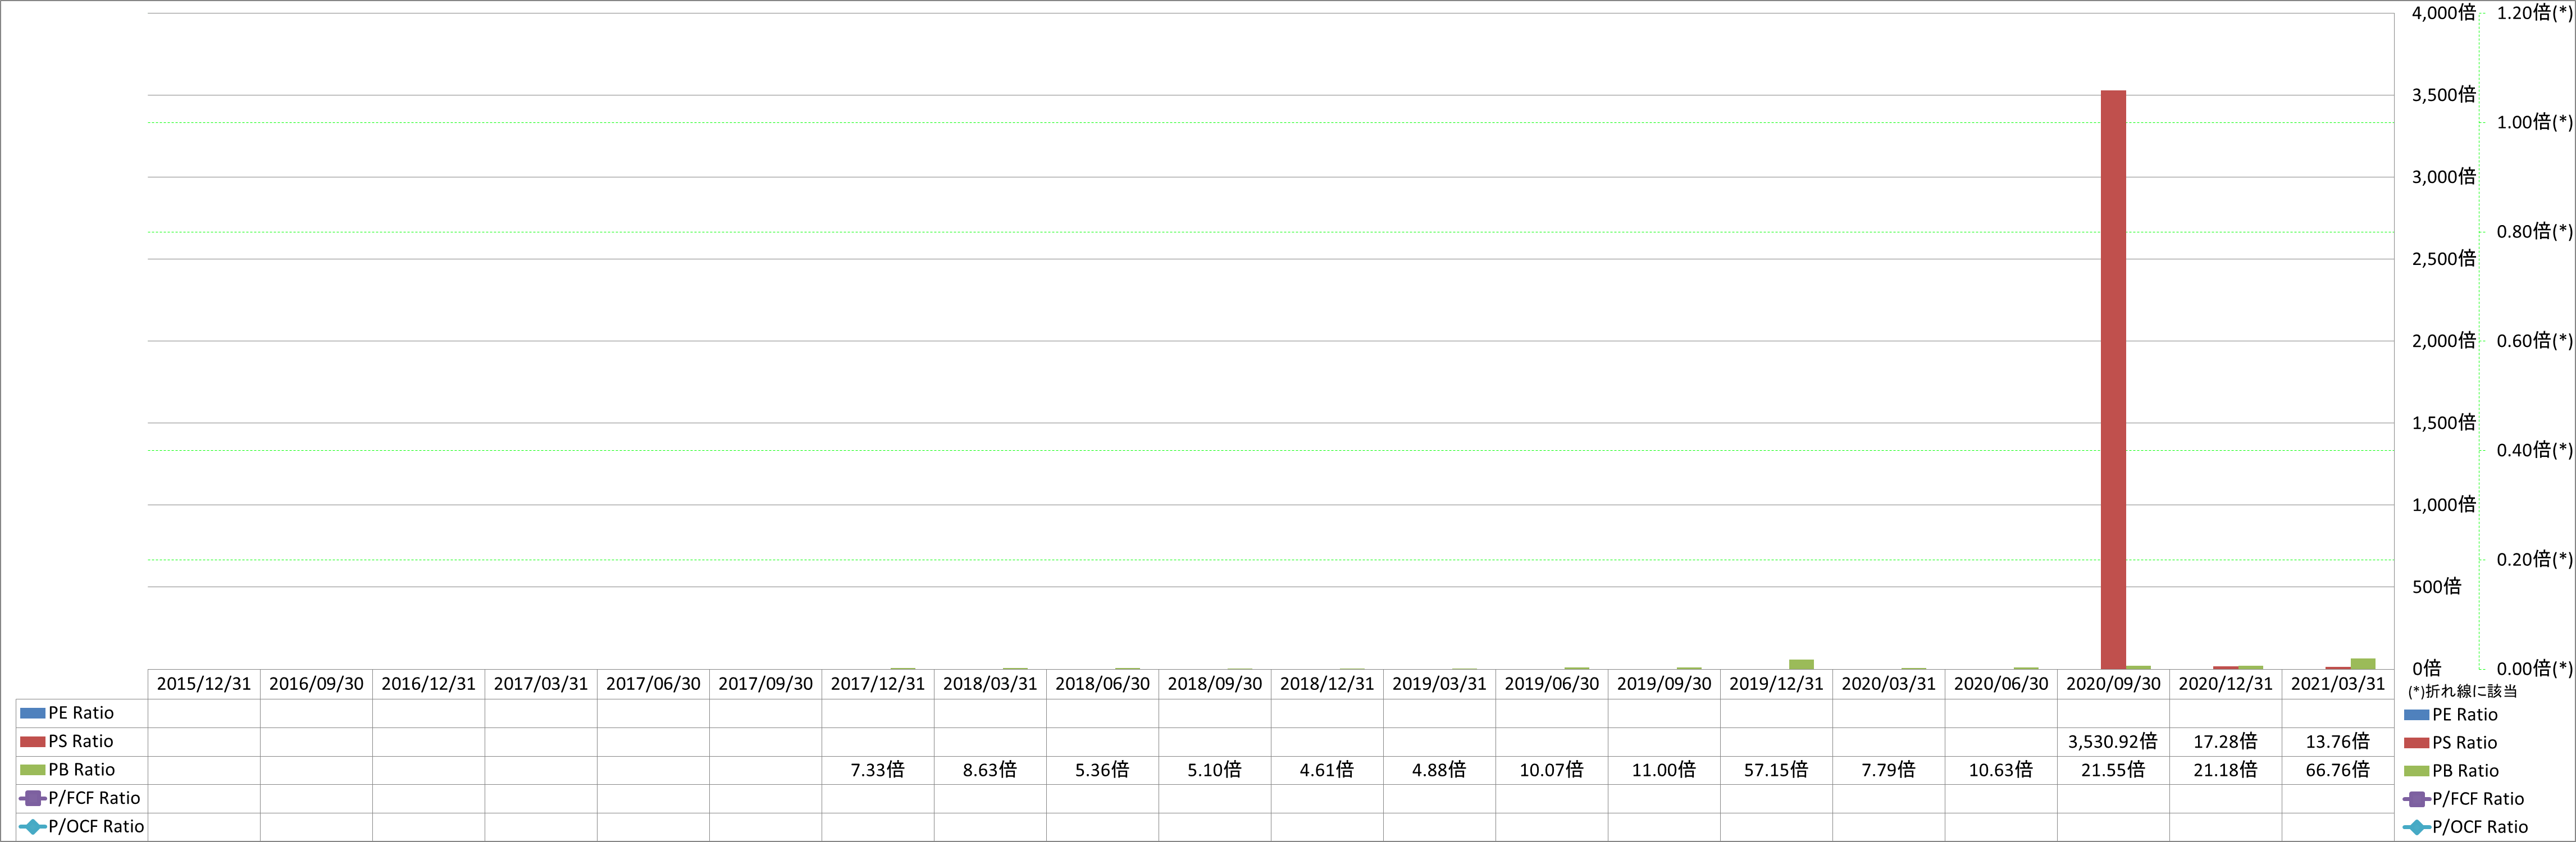Screen dimensions: 2576x842
Task: Click the 21.18倍 PB Ratio cell
Action: [x=2225, y=770]
